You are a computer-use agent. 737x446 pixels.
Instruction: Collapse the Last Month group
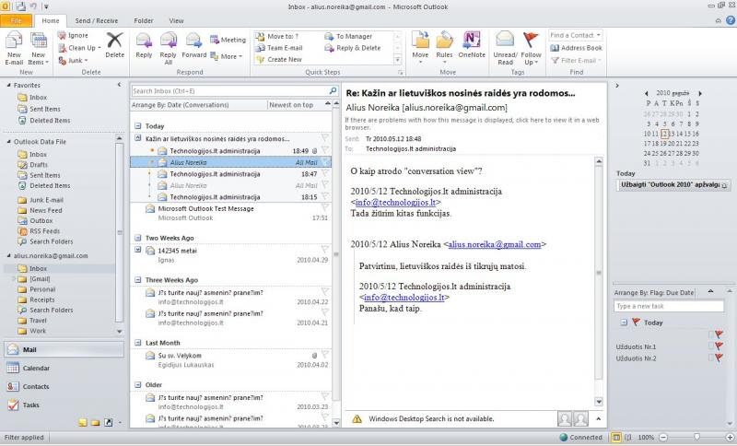137,343
